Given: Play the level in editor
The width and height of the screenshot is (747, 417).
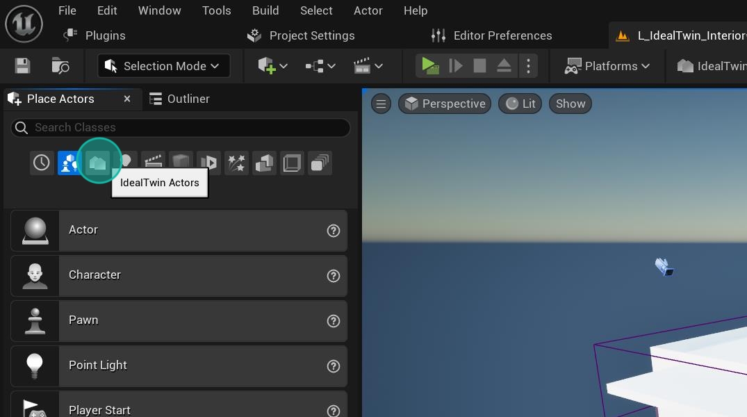Looking at the screenshot, I should tap(430, 66).
